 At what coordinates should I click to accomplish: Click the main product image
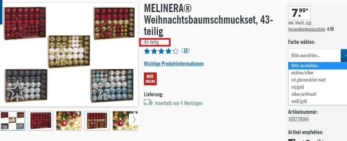pyautogui.click(x=69, y=55)
